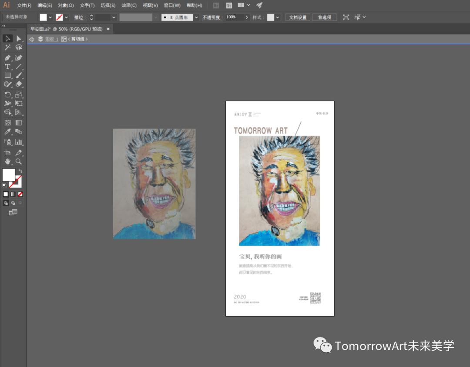Switch to Color fill mode
Image resolution: width=470 pixels, height=367 pixels.
(6, 194)
